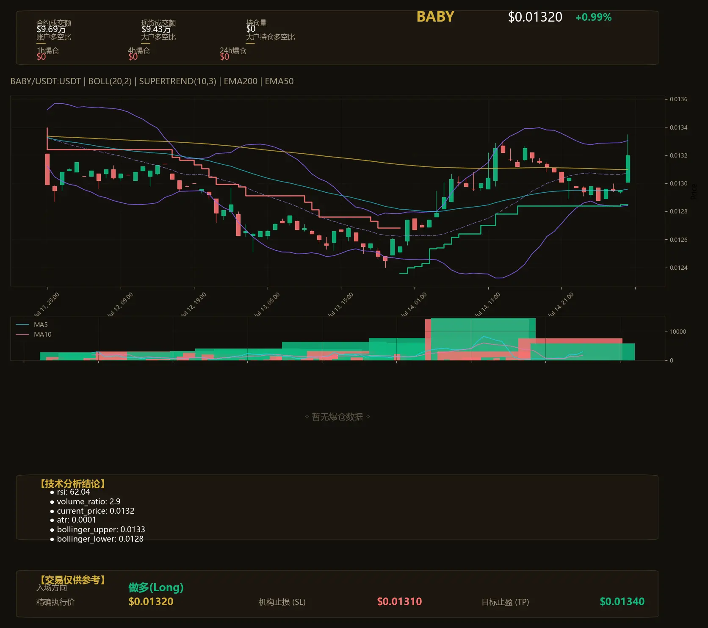Click the $9.43万 spot volume value
708x628 pixels.
tap(156, 29)
